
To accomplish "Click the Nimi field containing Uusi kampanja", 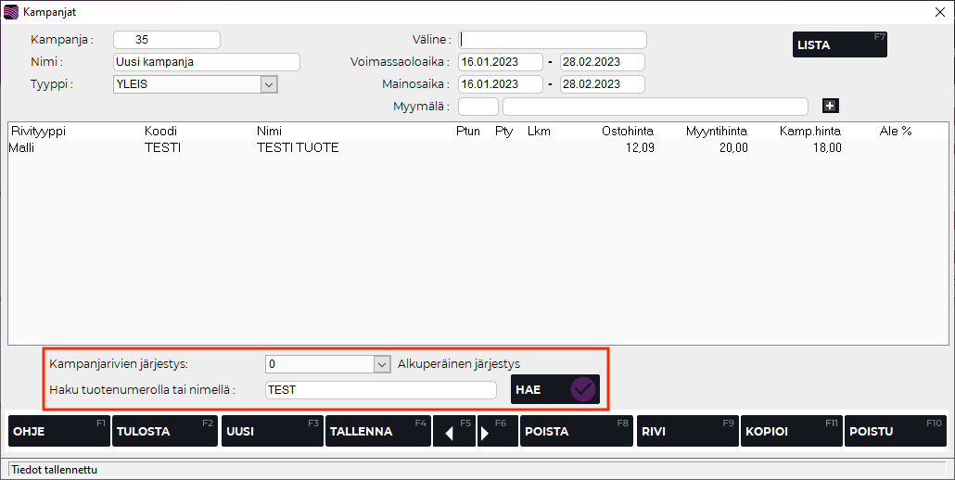I will click(206, 62).
